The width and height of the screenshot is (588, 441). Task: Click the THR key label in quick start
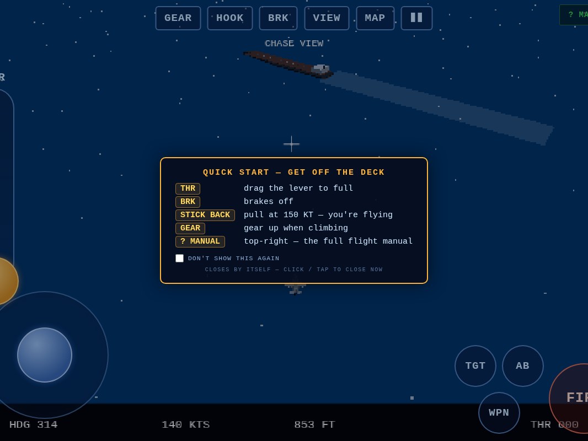point(188,189)
